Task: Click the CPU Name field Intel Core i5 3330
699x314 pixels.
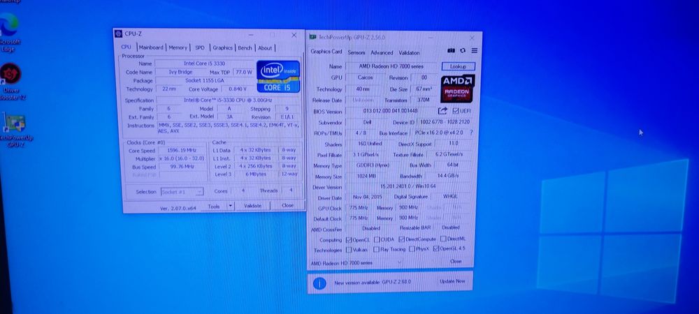Action: pos(204,63)
